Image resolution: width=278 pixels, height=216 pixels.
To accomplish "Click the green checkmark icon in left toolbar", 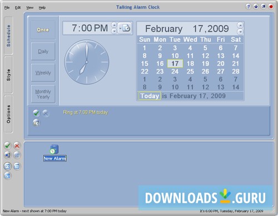I will 8,145.
